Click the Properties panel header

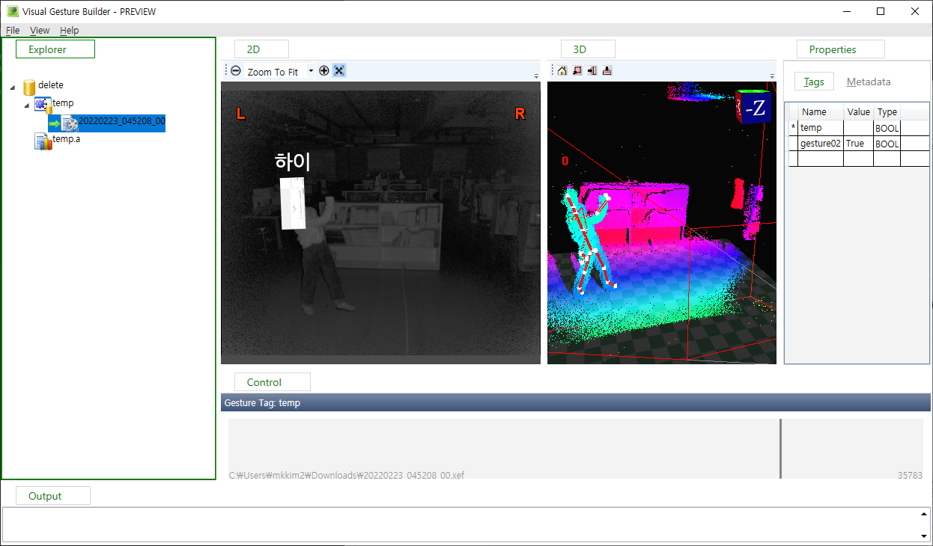pyautogui.click(x=840, y=49)
